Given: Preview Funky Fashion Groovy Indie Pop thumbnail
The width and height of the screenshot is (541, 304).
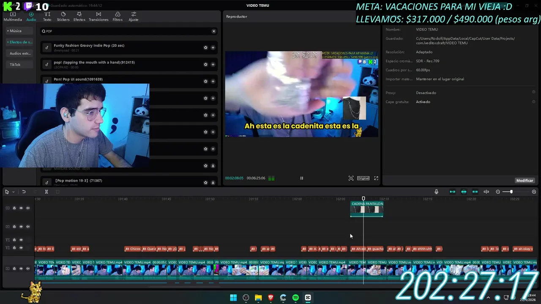Looking at the screenshot, I should pyautogui.click(x=46, y=48).
